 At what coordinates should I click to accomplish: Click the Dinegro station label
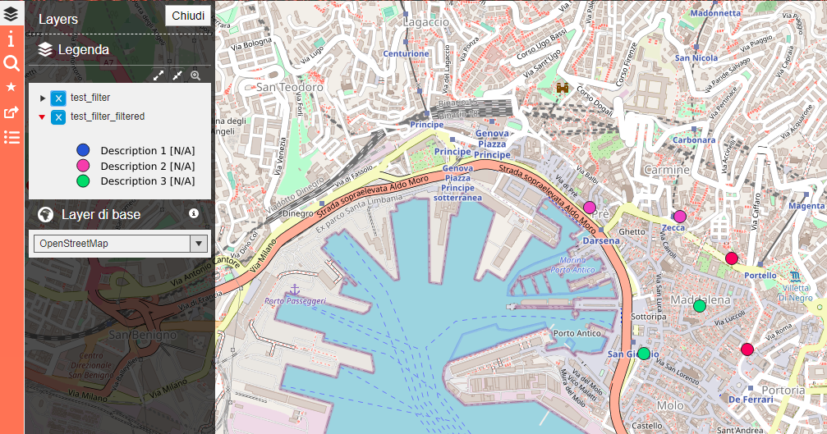point(297,214)
